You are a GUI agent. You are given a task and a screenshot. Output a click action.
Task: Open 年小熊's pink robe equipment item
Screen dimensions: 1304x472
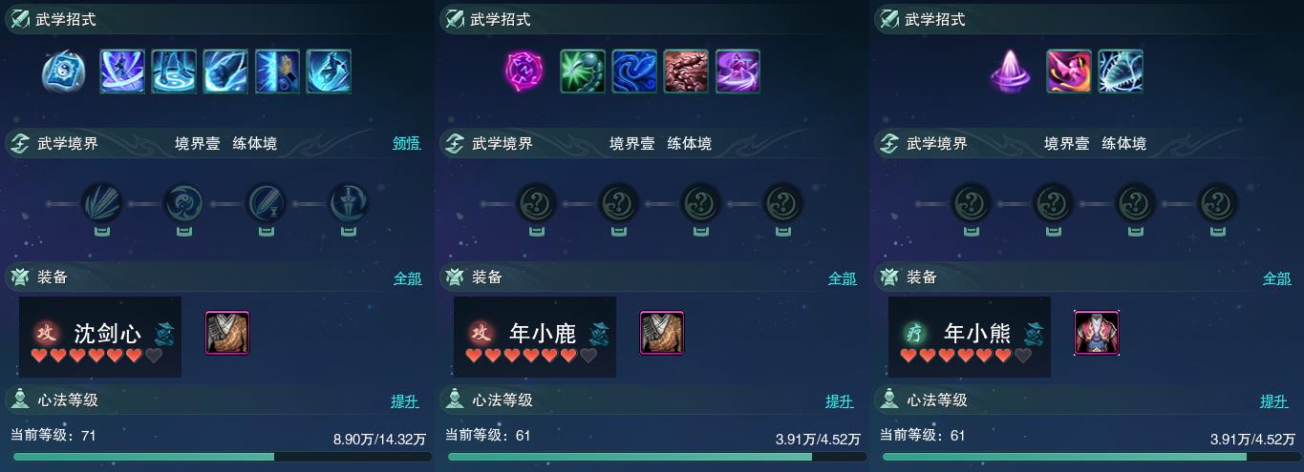tap(1097, 333)
